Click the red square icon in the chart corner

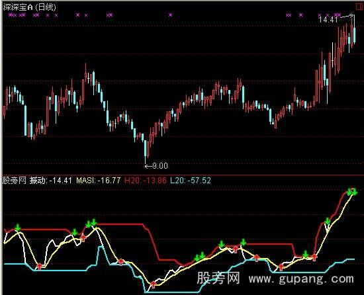[x=359, y=7]
